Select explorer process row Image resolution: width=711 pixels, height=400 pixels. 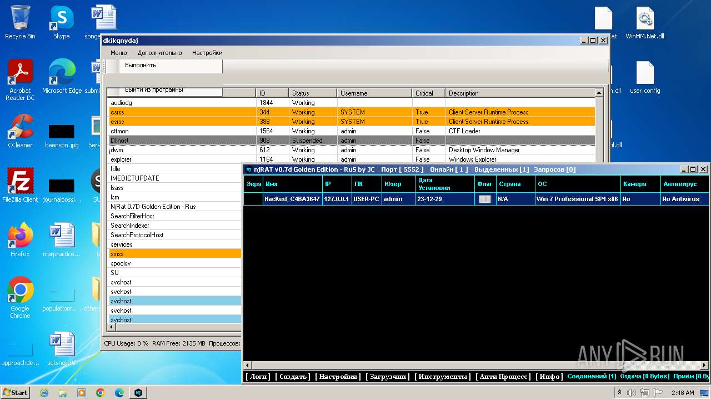point(351,159)
